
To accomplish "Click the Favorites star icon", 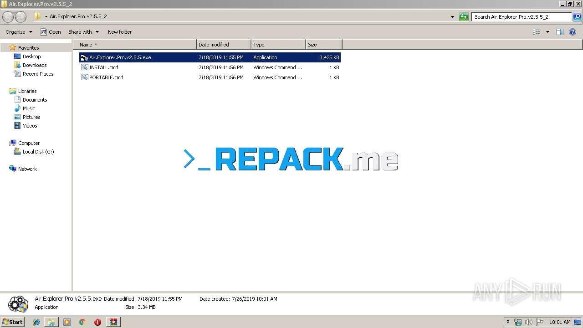I will click(13, 47).
